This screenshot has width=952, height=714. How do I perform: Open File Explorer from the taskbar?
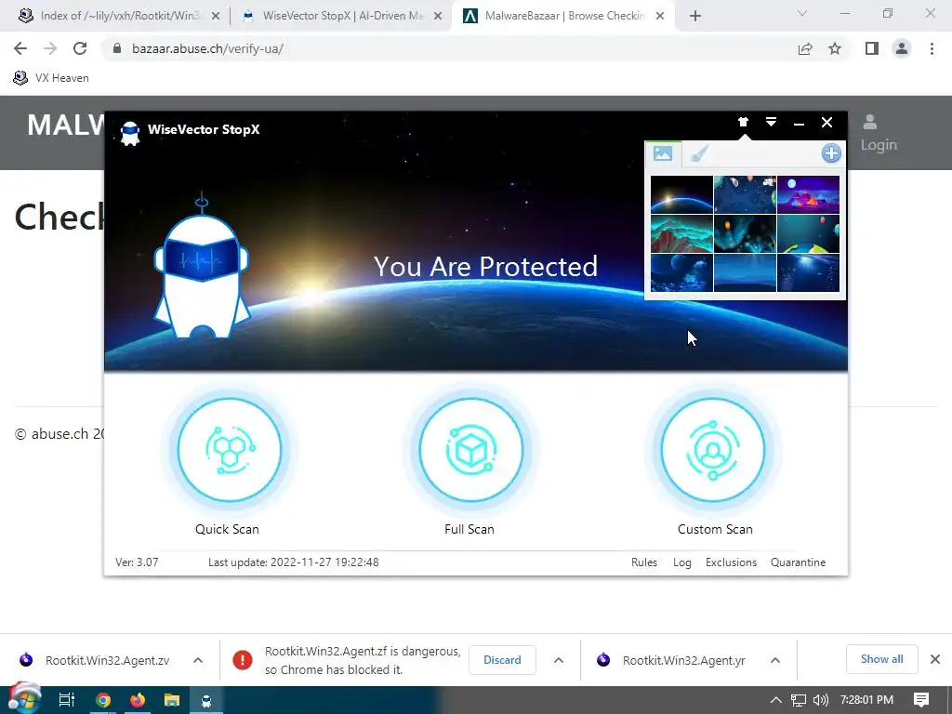click(172, 700)
